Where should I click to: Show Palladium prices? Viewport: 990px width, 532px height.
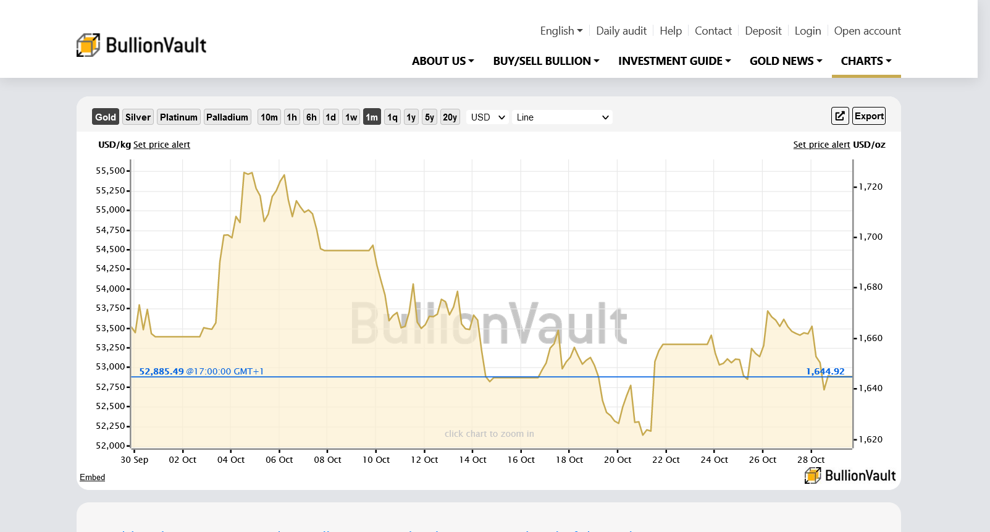[x=227, y=117]
